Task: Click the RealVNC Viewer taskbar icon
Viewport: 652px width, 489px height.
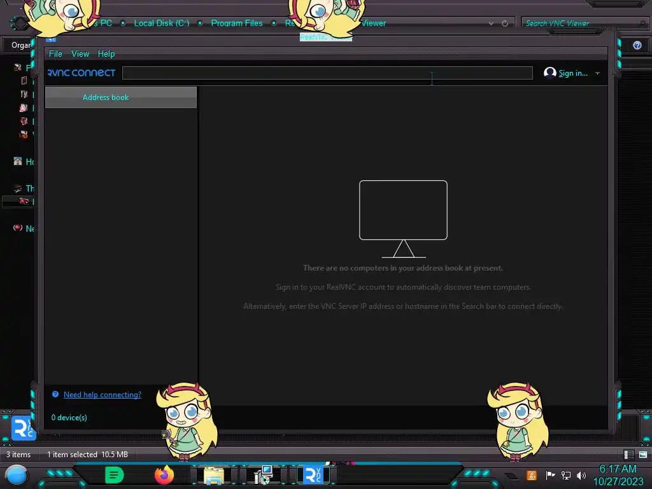Action: 313,475
